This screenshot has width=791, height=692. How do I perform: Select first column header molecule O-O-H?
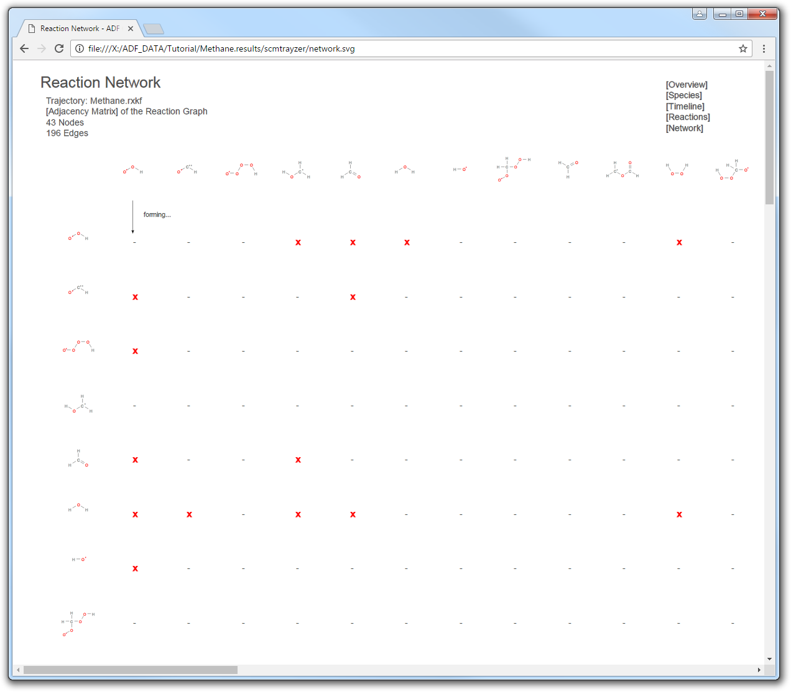(x=132, y=169)
